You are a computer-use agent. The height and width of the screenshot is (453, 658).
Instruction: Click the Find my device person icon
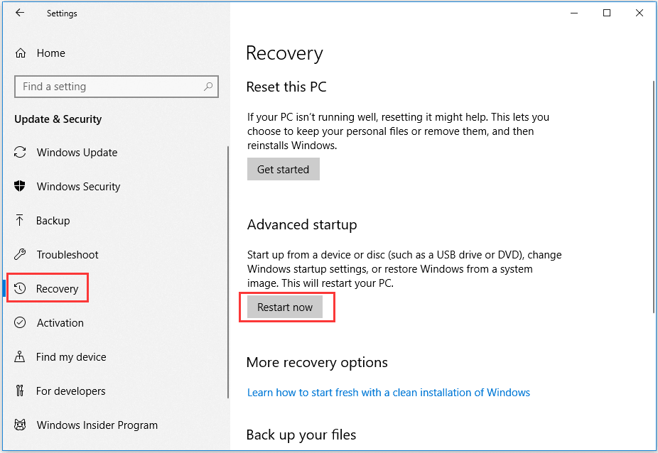pos(20,357)
